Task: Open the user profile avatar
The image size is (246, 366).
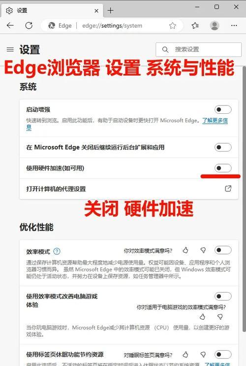Action: pos(215,26)
